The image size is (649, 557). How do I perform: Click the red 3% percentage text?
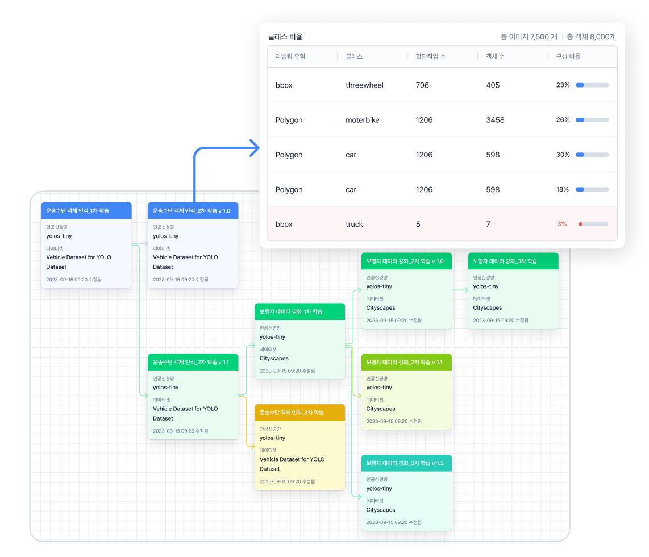click(x=561, y=224)
